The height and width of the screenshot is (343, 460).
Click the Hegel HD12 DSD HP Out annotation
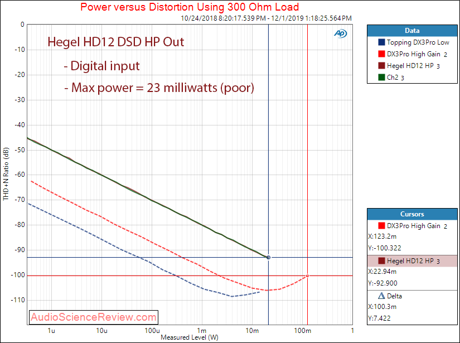[x=115, y=42]
